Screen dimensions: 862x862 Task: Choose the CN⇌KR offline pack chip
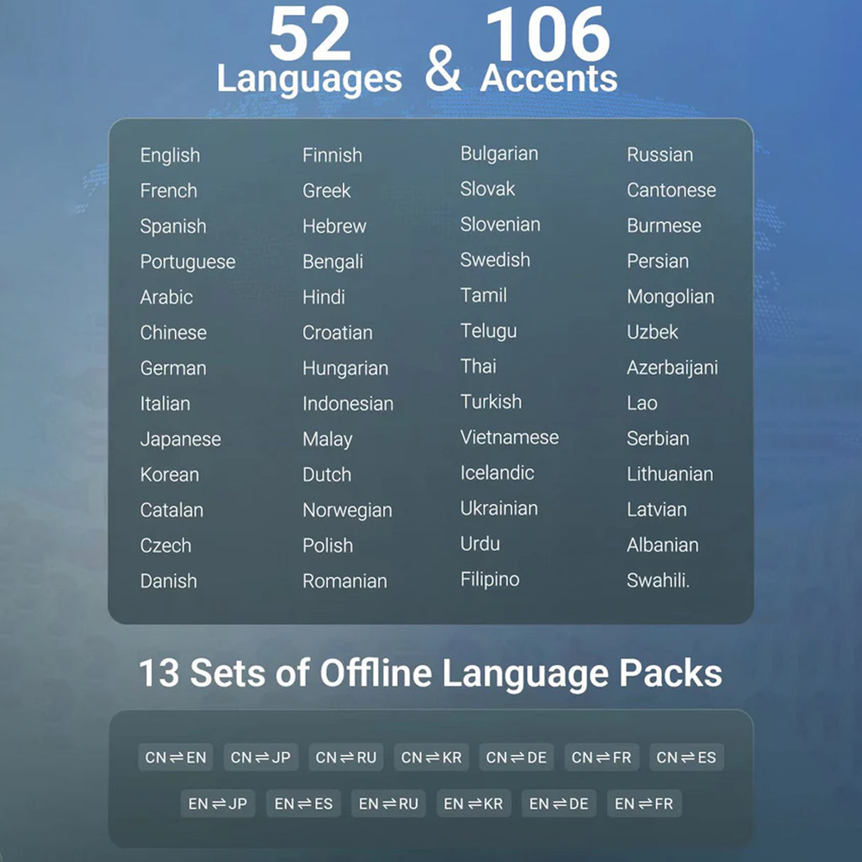[431, 758]
